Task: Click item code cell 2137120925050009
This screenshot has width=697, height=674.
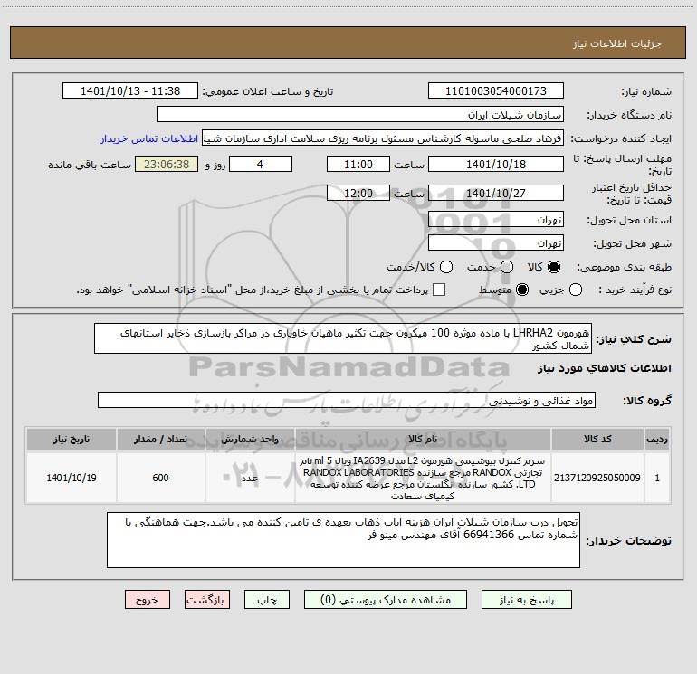Action: (597, 478)
